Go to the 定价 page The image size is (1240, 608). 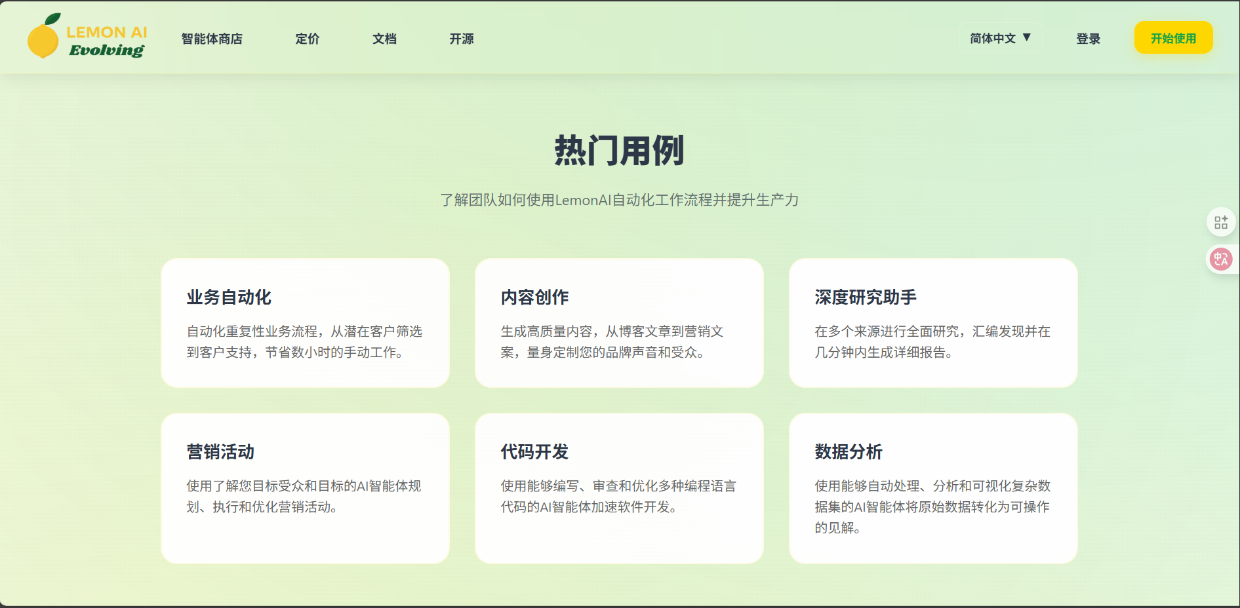tap(307, 39)
